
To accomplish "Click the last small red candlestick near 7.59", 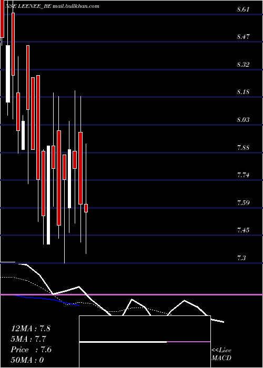I will (x=86, y=208).
